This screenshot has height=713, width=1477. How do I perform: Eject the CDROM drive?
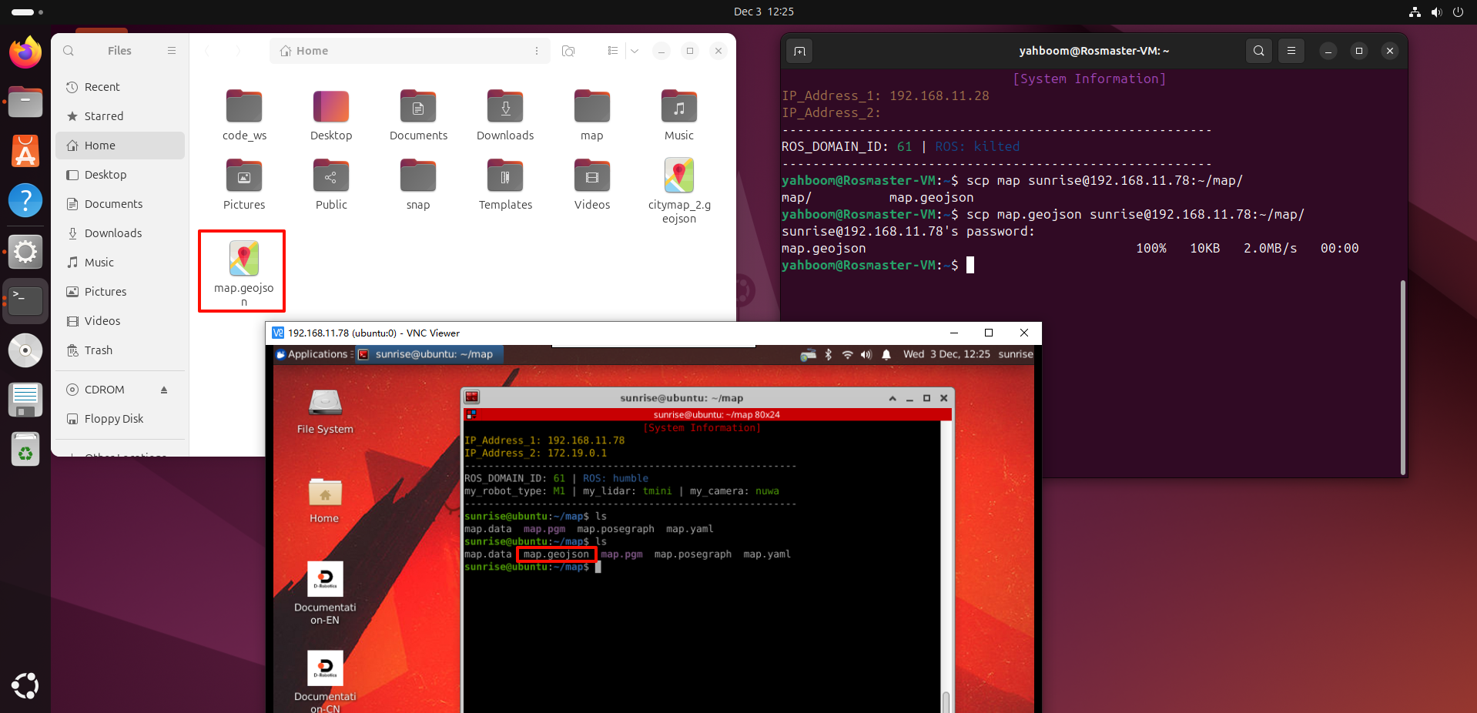pos(164,390)
